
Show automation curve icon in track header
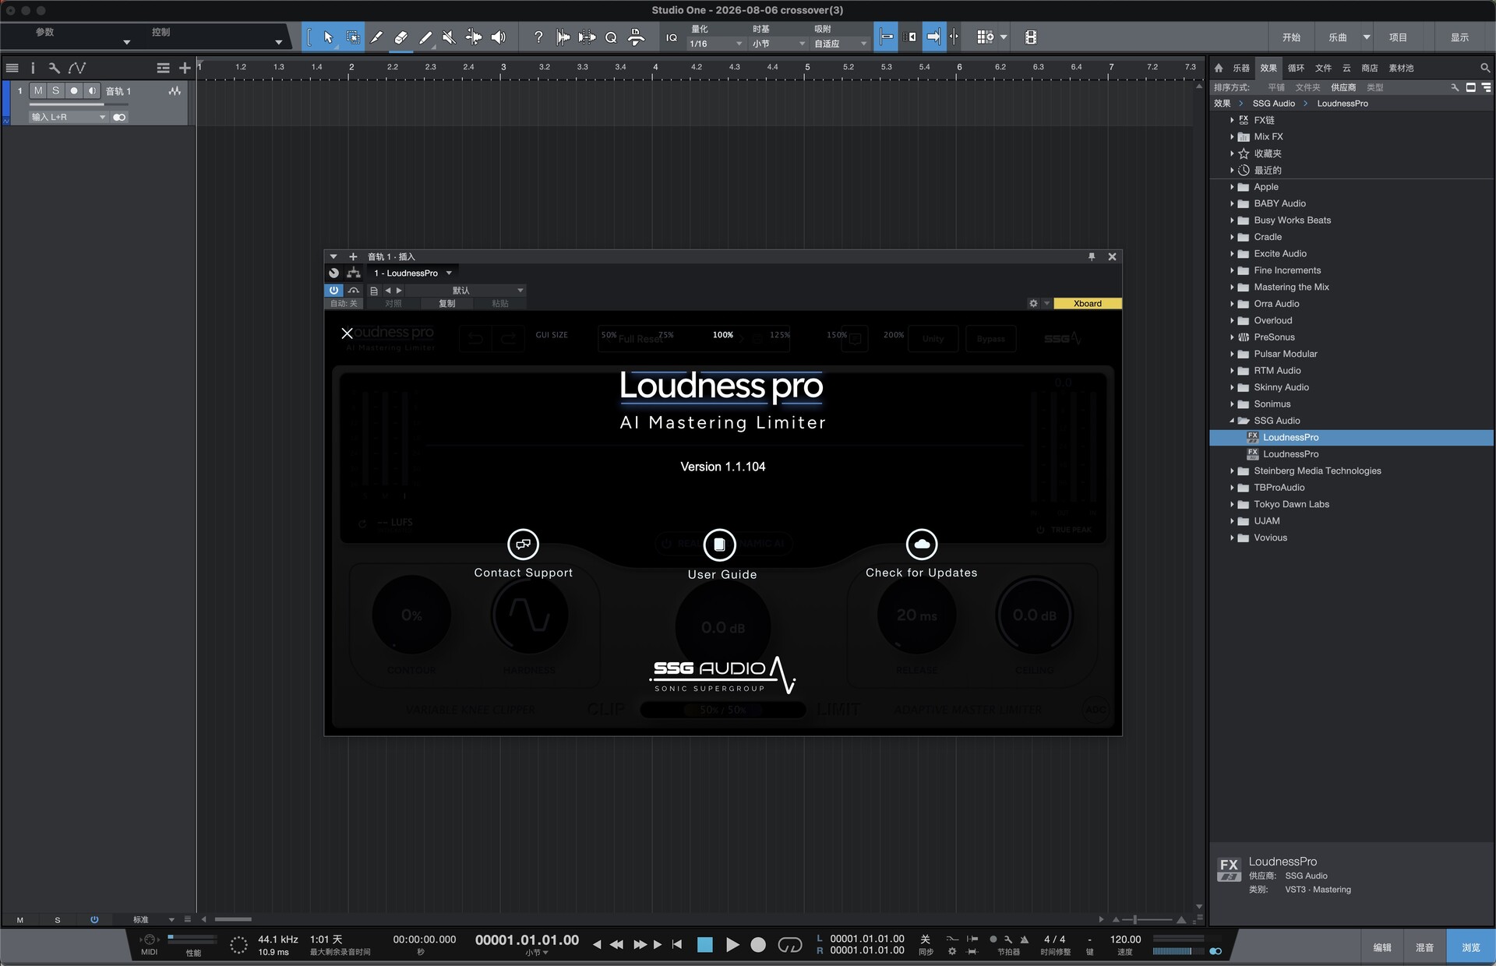click(77, 68)
